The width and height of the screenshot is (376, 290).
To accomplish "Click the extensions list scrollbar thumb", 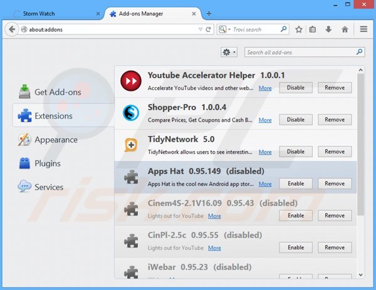I will click(x=360, y=144).
